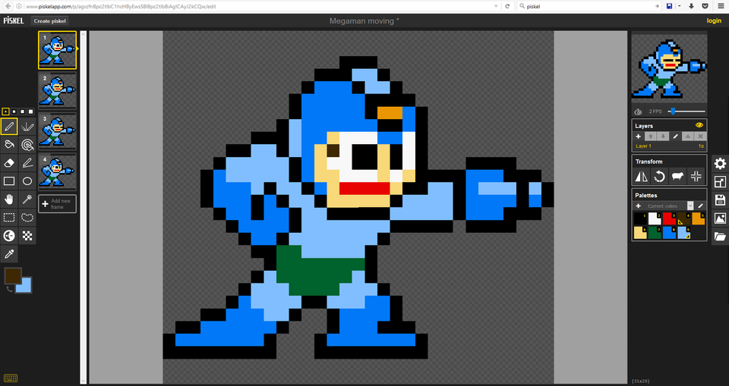Rotate the sprite with the Rotate icon

(659, 176)
